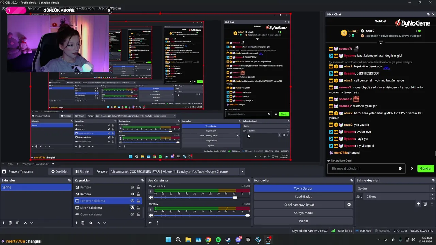Move scene up arrow in Sahneler toolbar
The height and width of the screenshot is (245, 436).
tap(25, 223)
